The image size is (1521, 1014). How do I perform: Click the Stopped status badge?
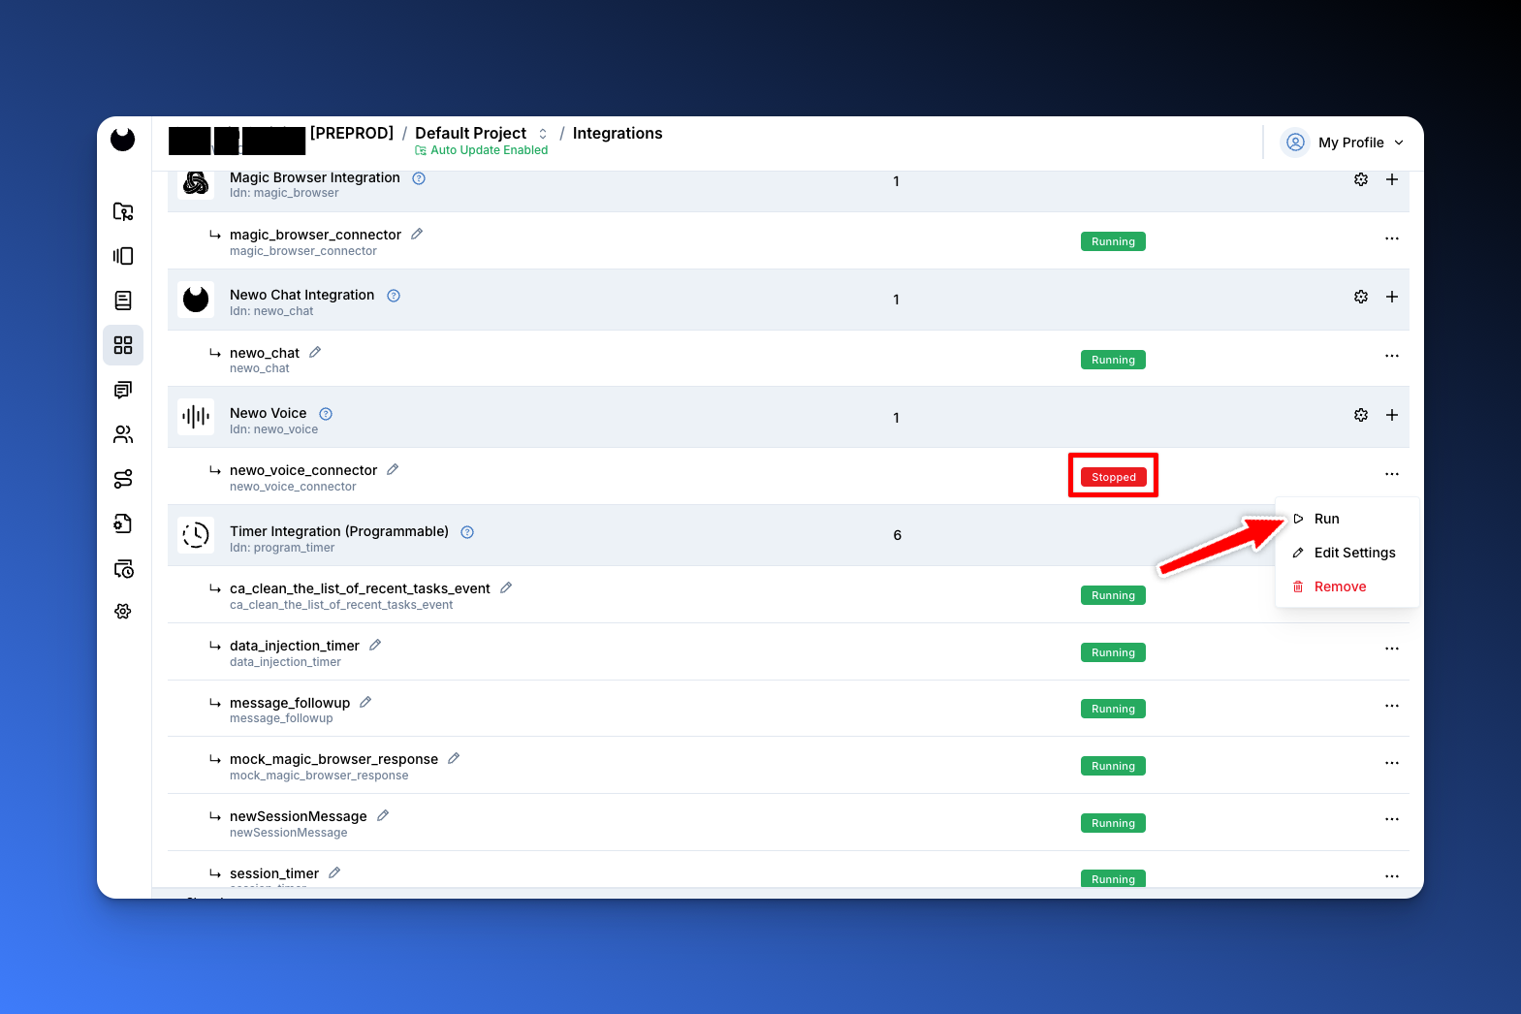tap(1113, 477)
